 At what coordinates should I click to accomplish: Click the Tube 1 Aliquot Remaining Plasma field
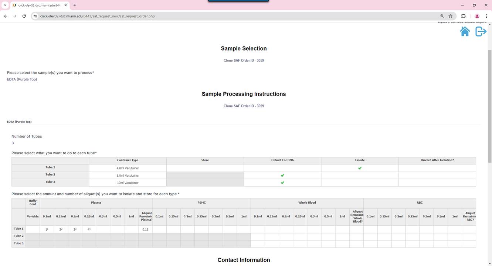tap(145, 229)
